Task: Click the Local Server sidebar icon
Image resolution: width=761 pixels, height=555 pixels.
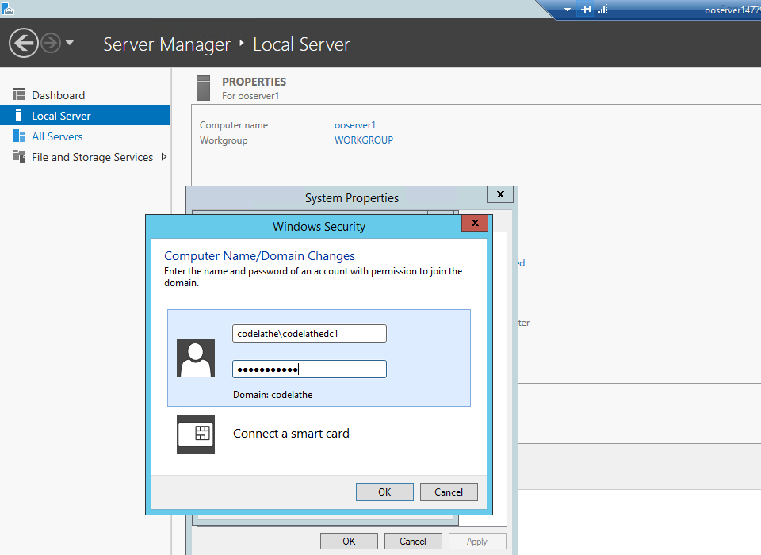Action: pos(19,116)
